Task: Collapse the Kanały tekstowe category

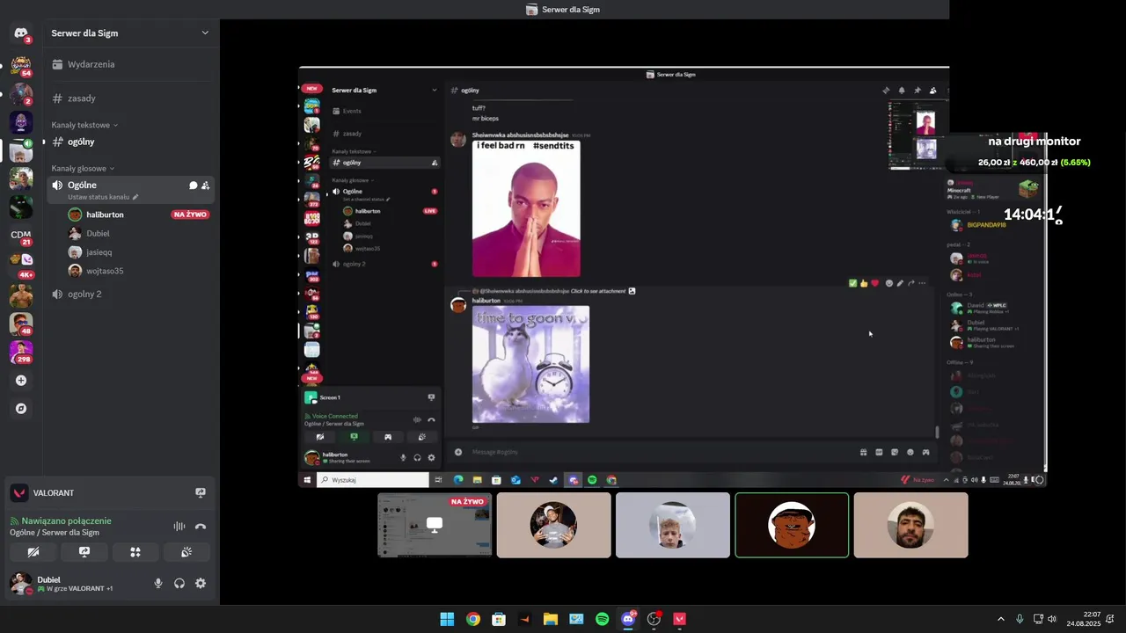Action: tap(84, 125)
